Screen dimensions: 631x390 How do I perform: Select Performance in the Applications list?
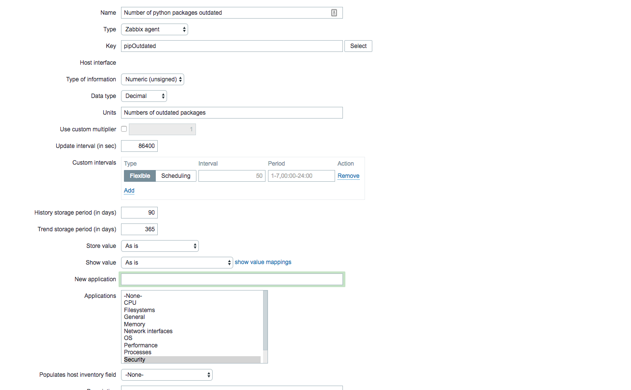pos(192,345)
